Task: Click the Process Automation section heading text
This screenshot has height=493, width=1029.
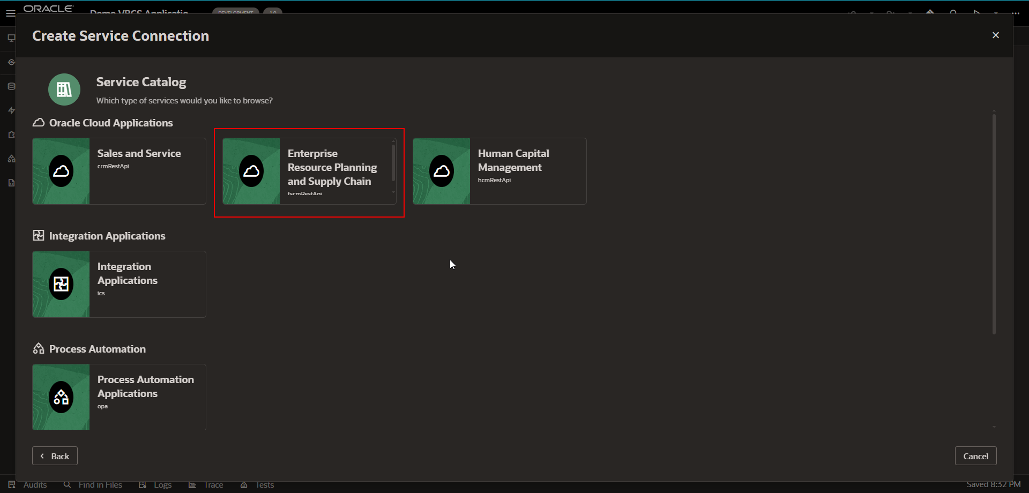Action: (98, 349)
